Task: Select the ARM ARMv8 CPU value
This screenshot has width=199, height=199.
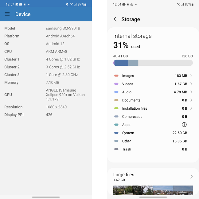Action: click(57, 52)
